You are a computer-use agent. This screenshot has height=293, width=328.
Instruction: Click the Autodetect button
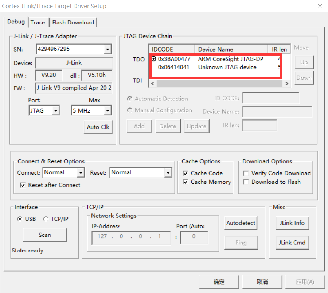pos(241,223)
